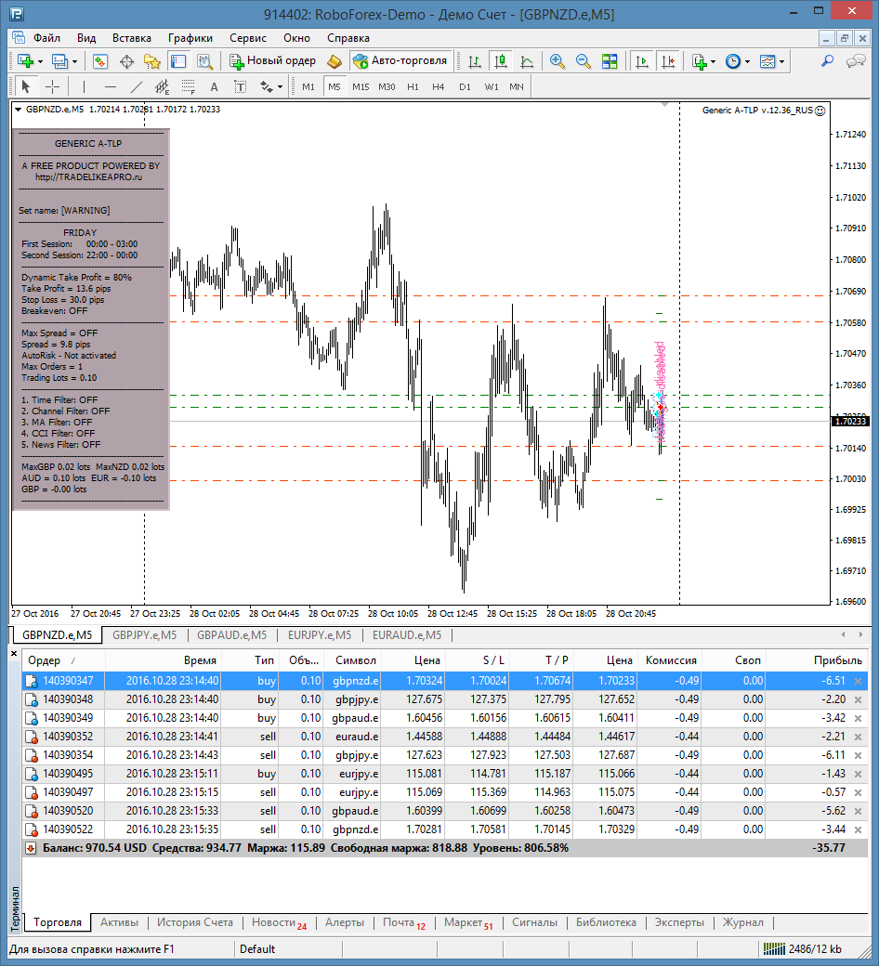Switch timeframe to M1
This screenshot has height=966, width=879.
[308, 87]
